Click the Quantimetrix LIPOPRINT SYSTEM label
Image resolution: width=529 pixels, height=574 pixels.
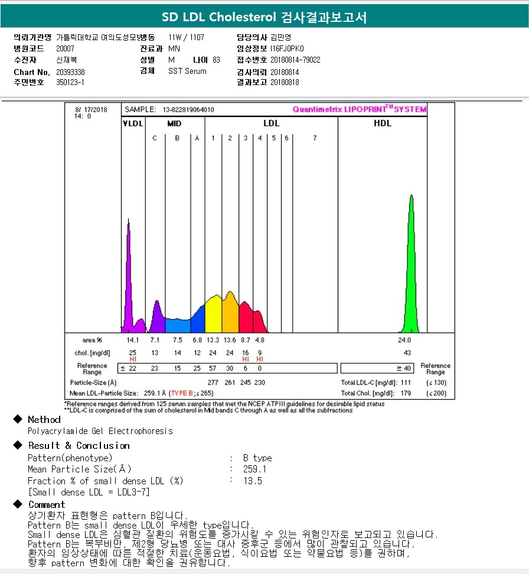tap(359, 109)
